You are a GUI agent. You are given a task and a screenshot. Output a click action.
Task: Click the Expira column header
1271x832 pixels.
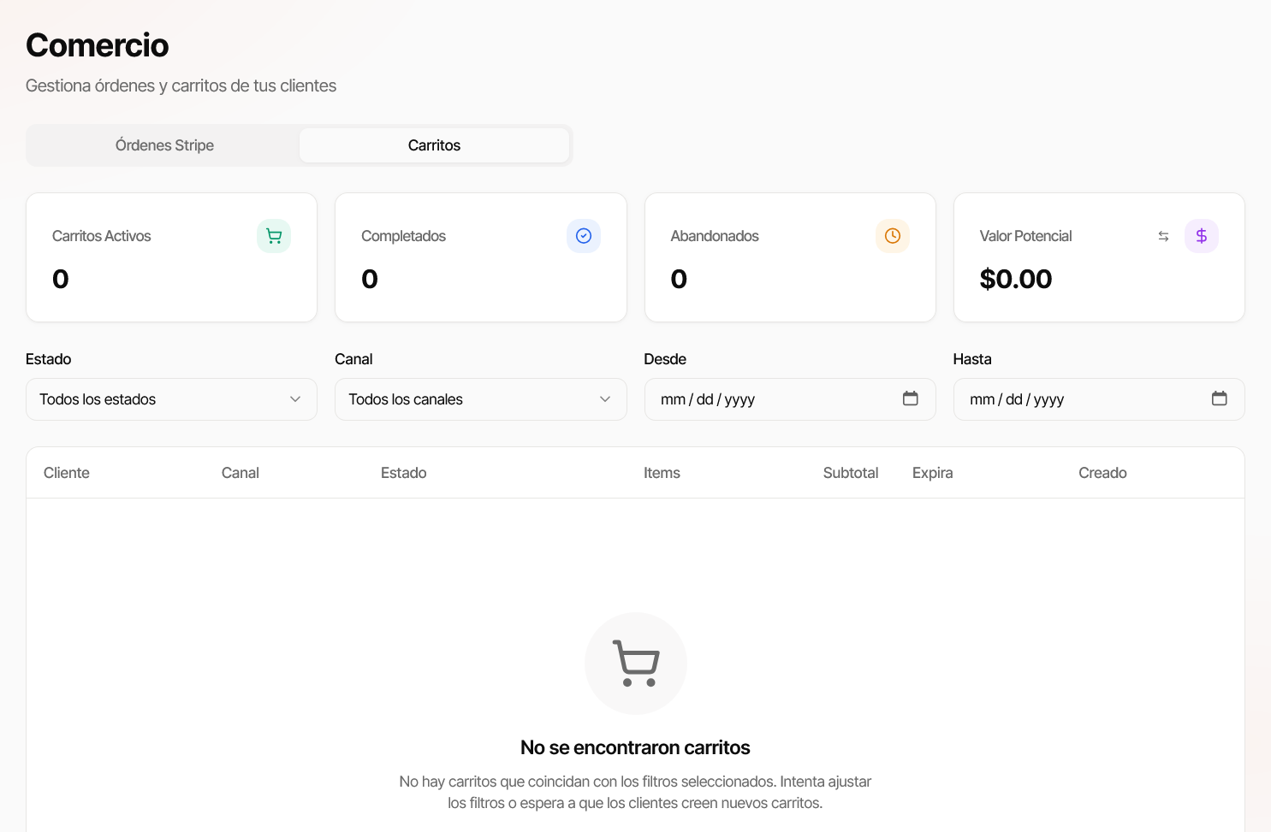(933, 473)
